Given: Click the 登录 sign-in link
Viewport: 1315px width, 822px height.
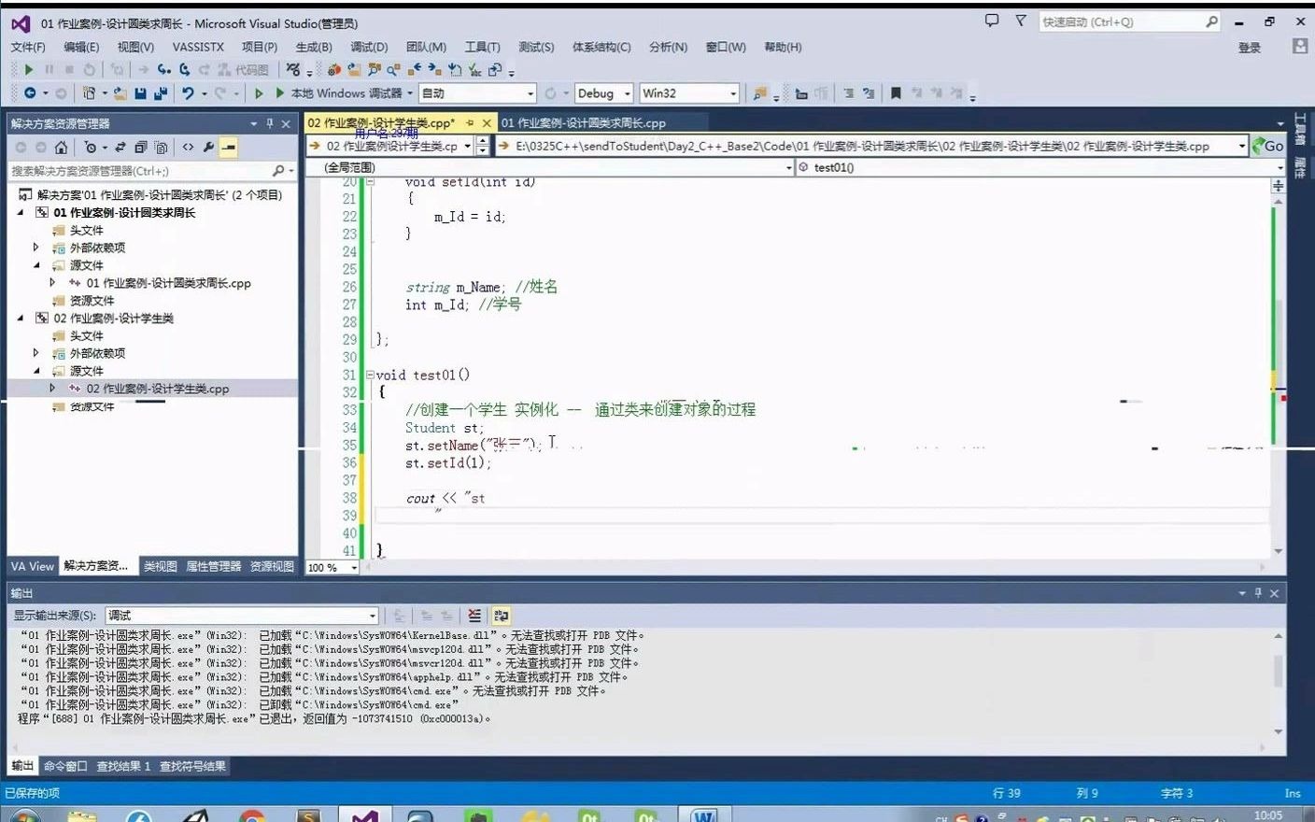Looking at the screenshot, I should 1250,48.
